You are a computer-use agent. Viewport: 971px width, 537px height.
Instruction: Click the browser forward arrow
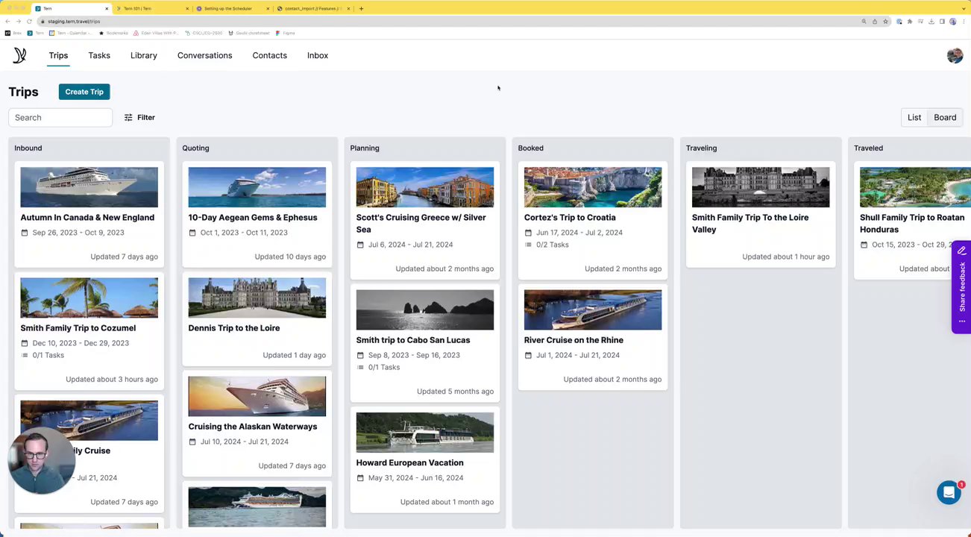[x=19, y=22]
